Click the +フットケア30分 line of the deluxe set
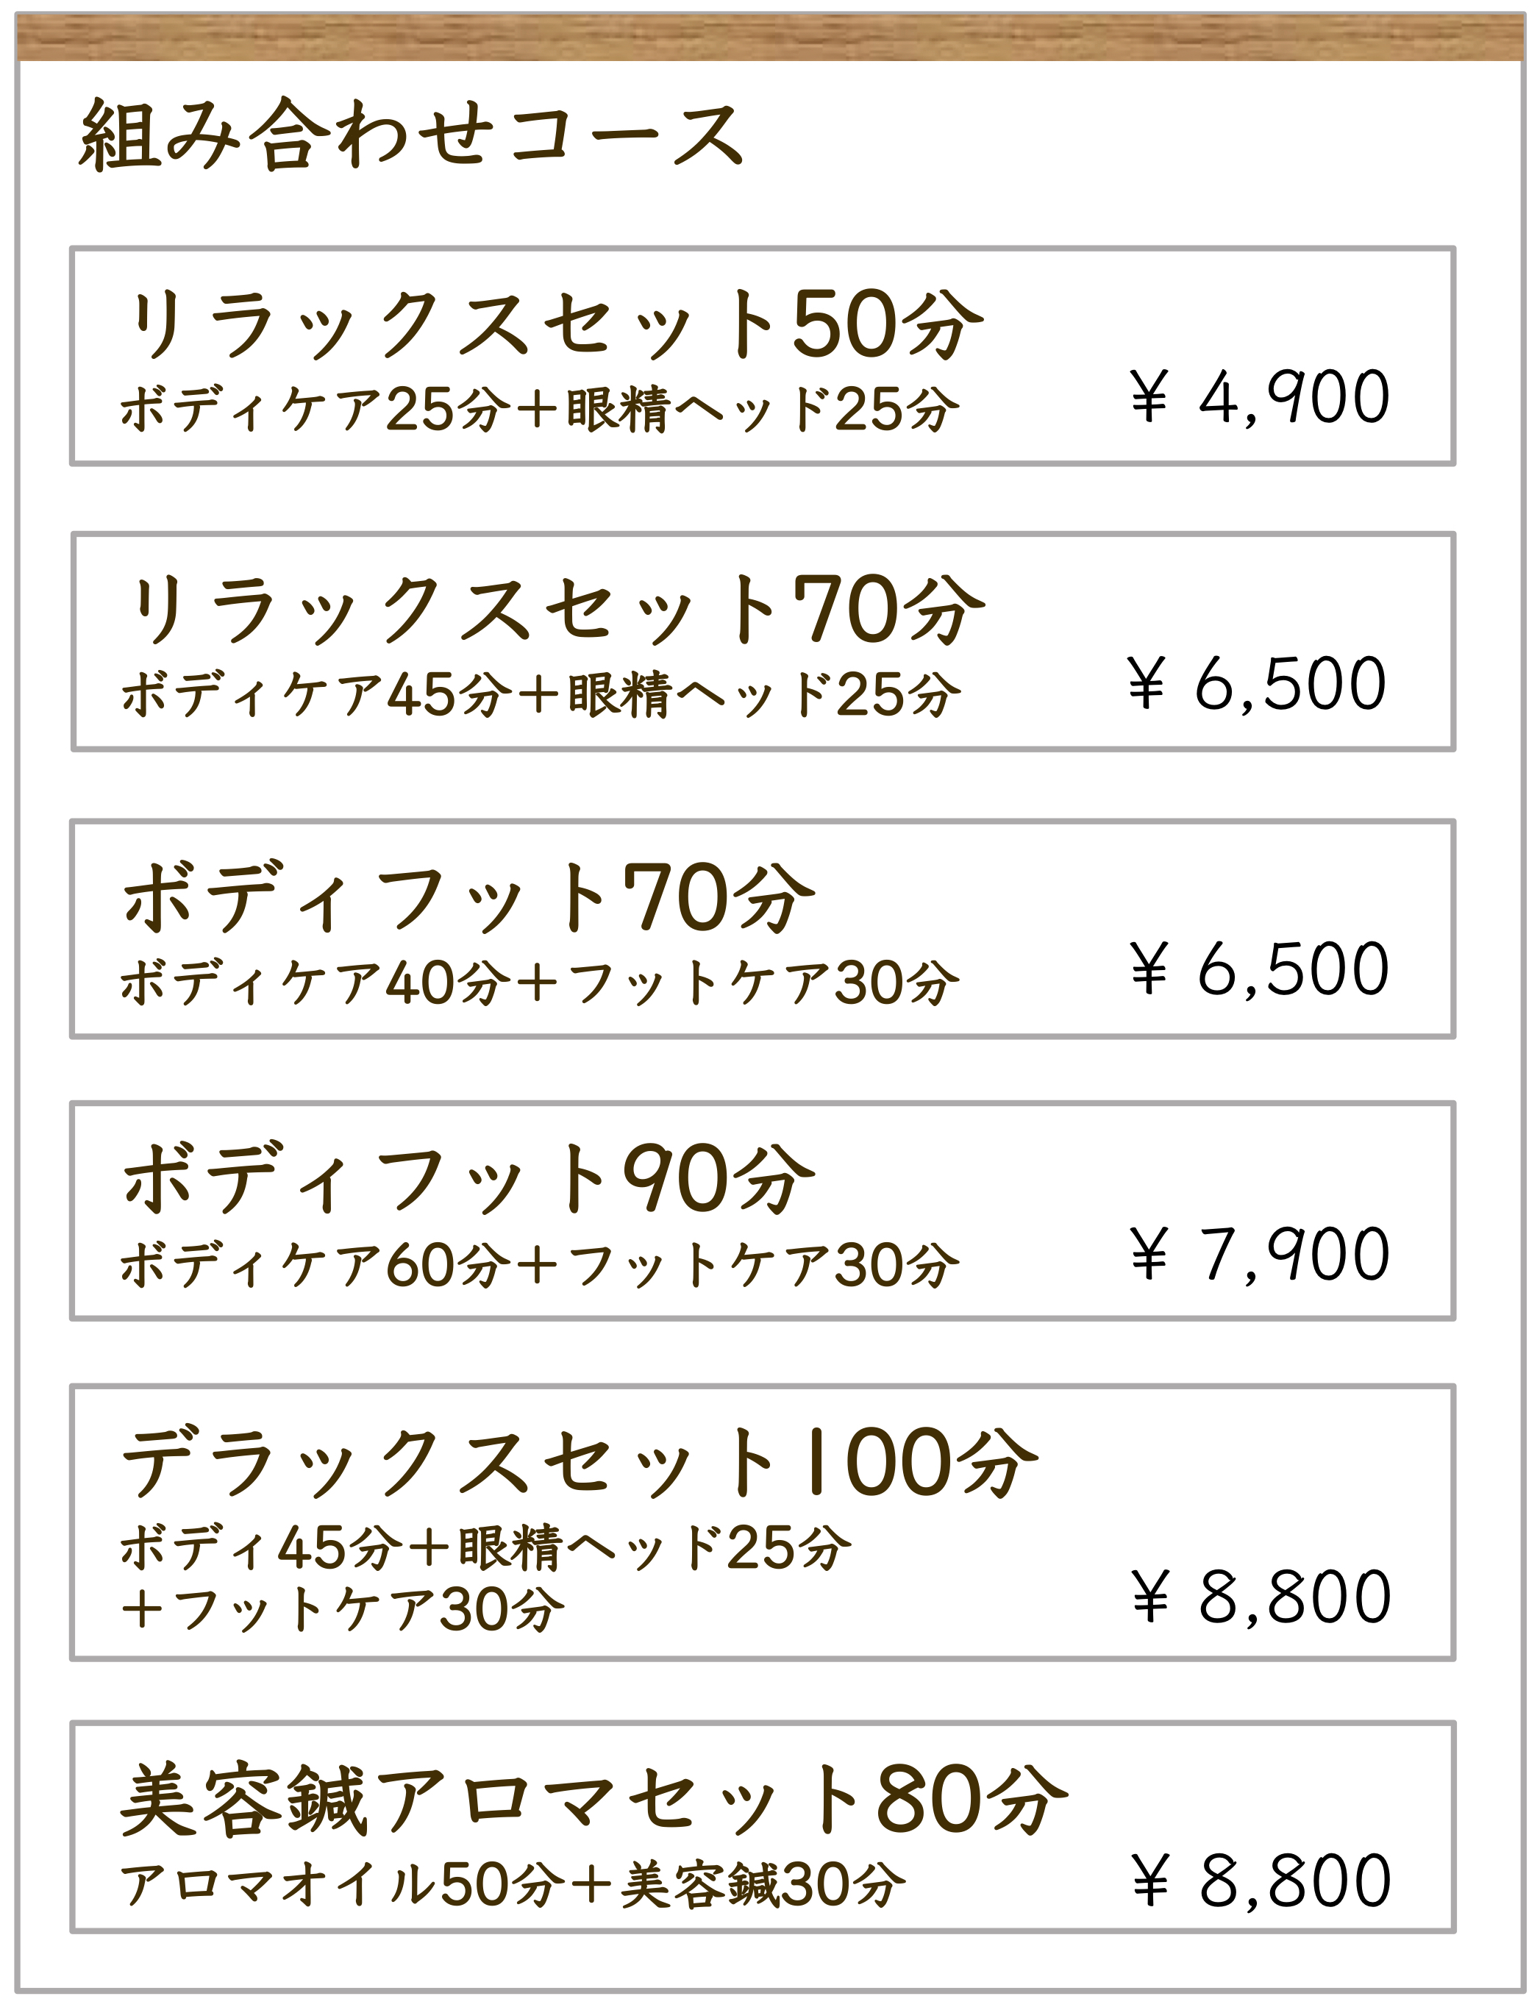1540x2010 pixels. pyautogui.click(x=343, y=1609)
